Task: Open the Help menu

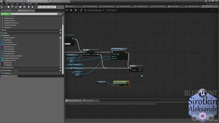Action: [x=36, y=4]
